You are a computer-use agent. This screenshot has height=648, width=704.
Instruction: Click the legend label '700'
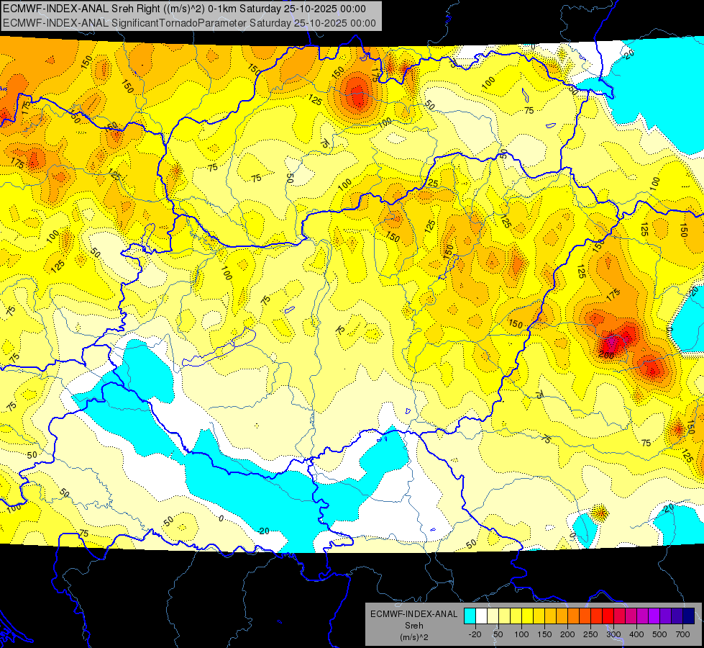coord(683,634)
